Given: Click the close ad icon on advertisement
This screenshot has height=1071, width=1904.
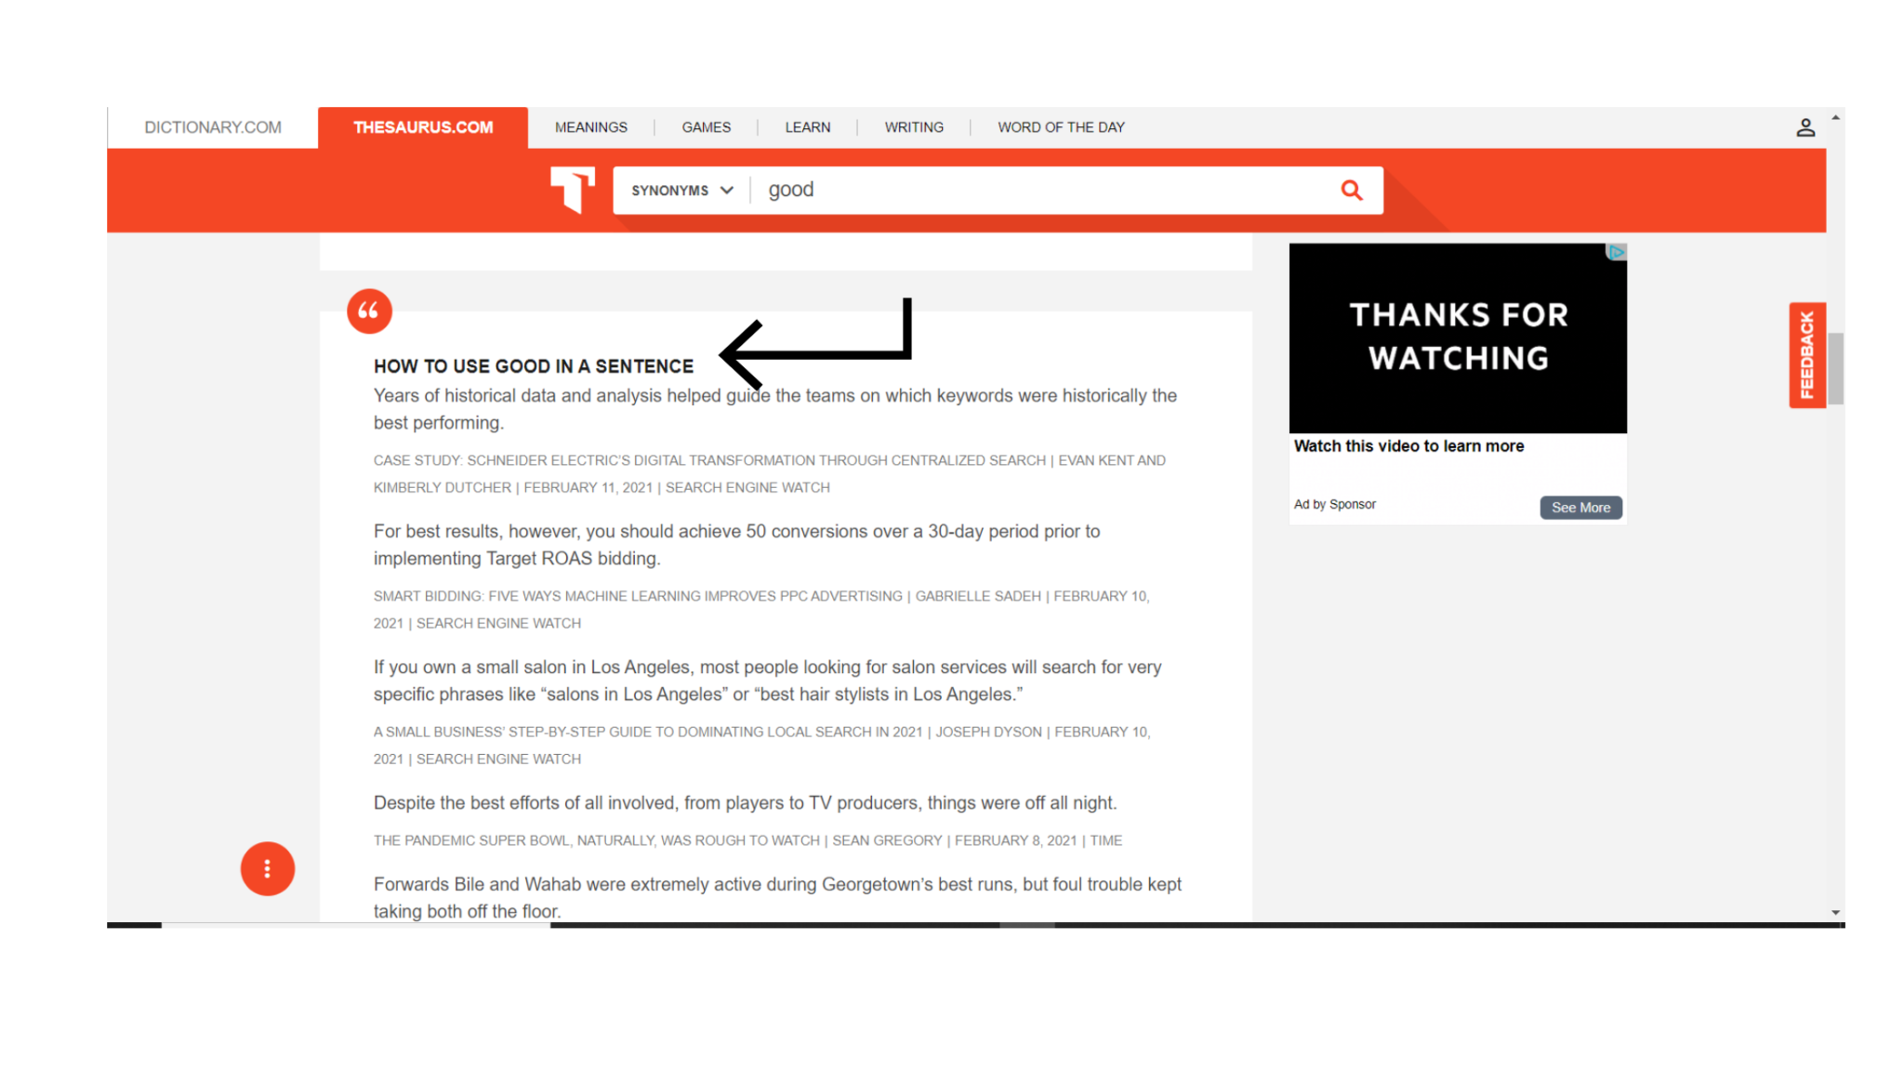Looking at the screenshot, I should (x=1618, y=251).
